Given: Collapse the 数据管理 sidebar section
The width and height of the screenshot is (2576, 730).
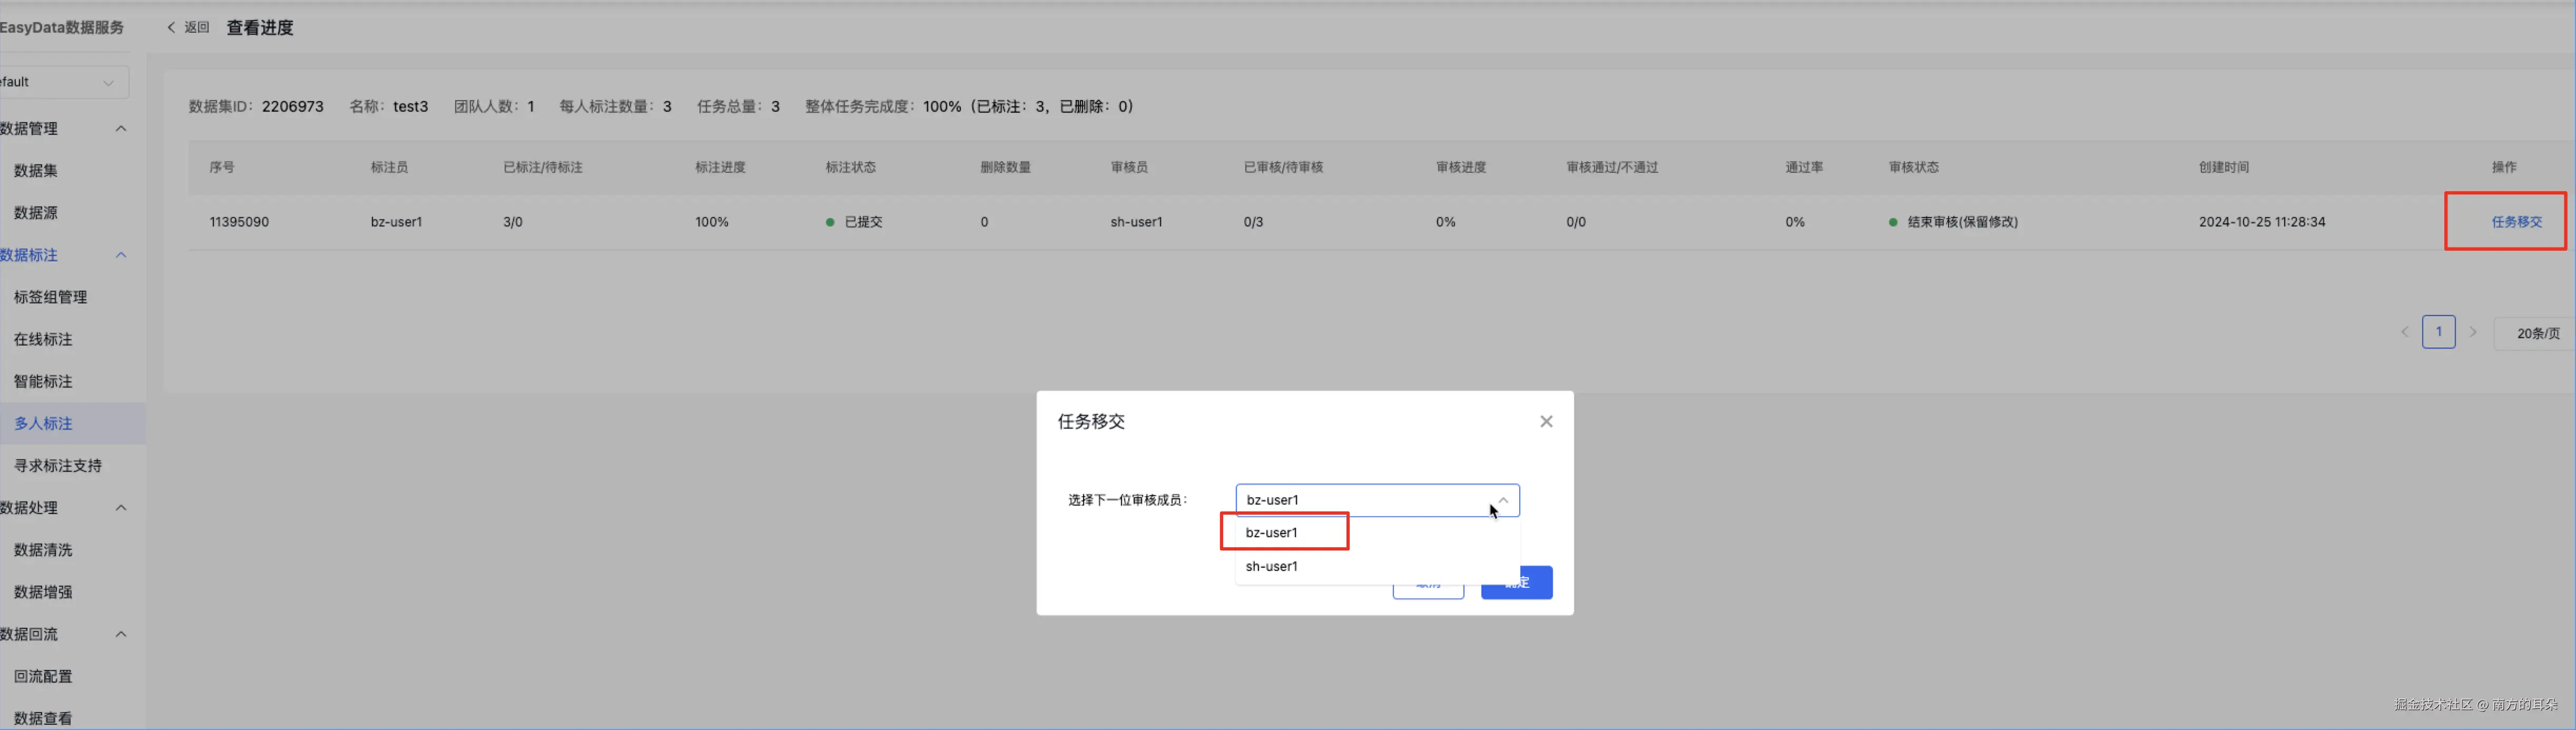Looking at the screenshot, I should coord(121,128).
